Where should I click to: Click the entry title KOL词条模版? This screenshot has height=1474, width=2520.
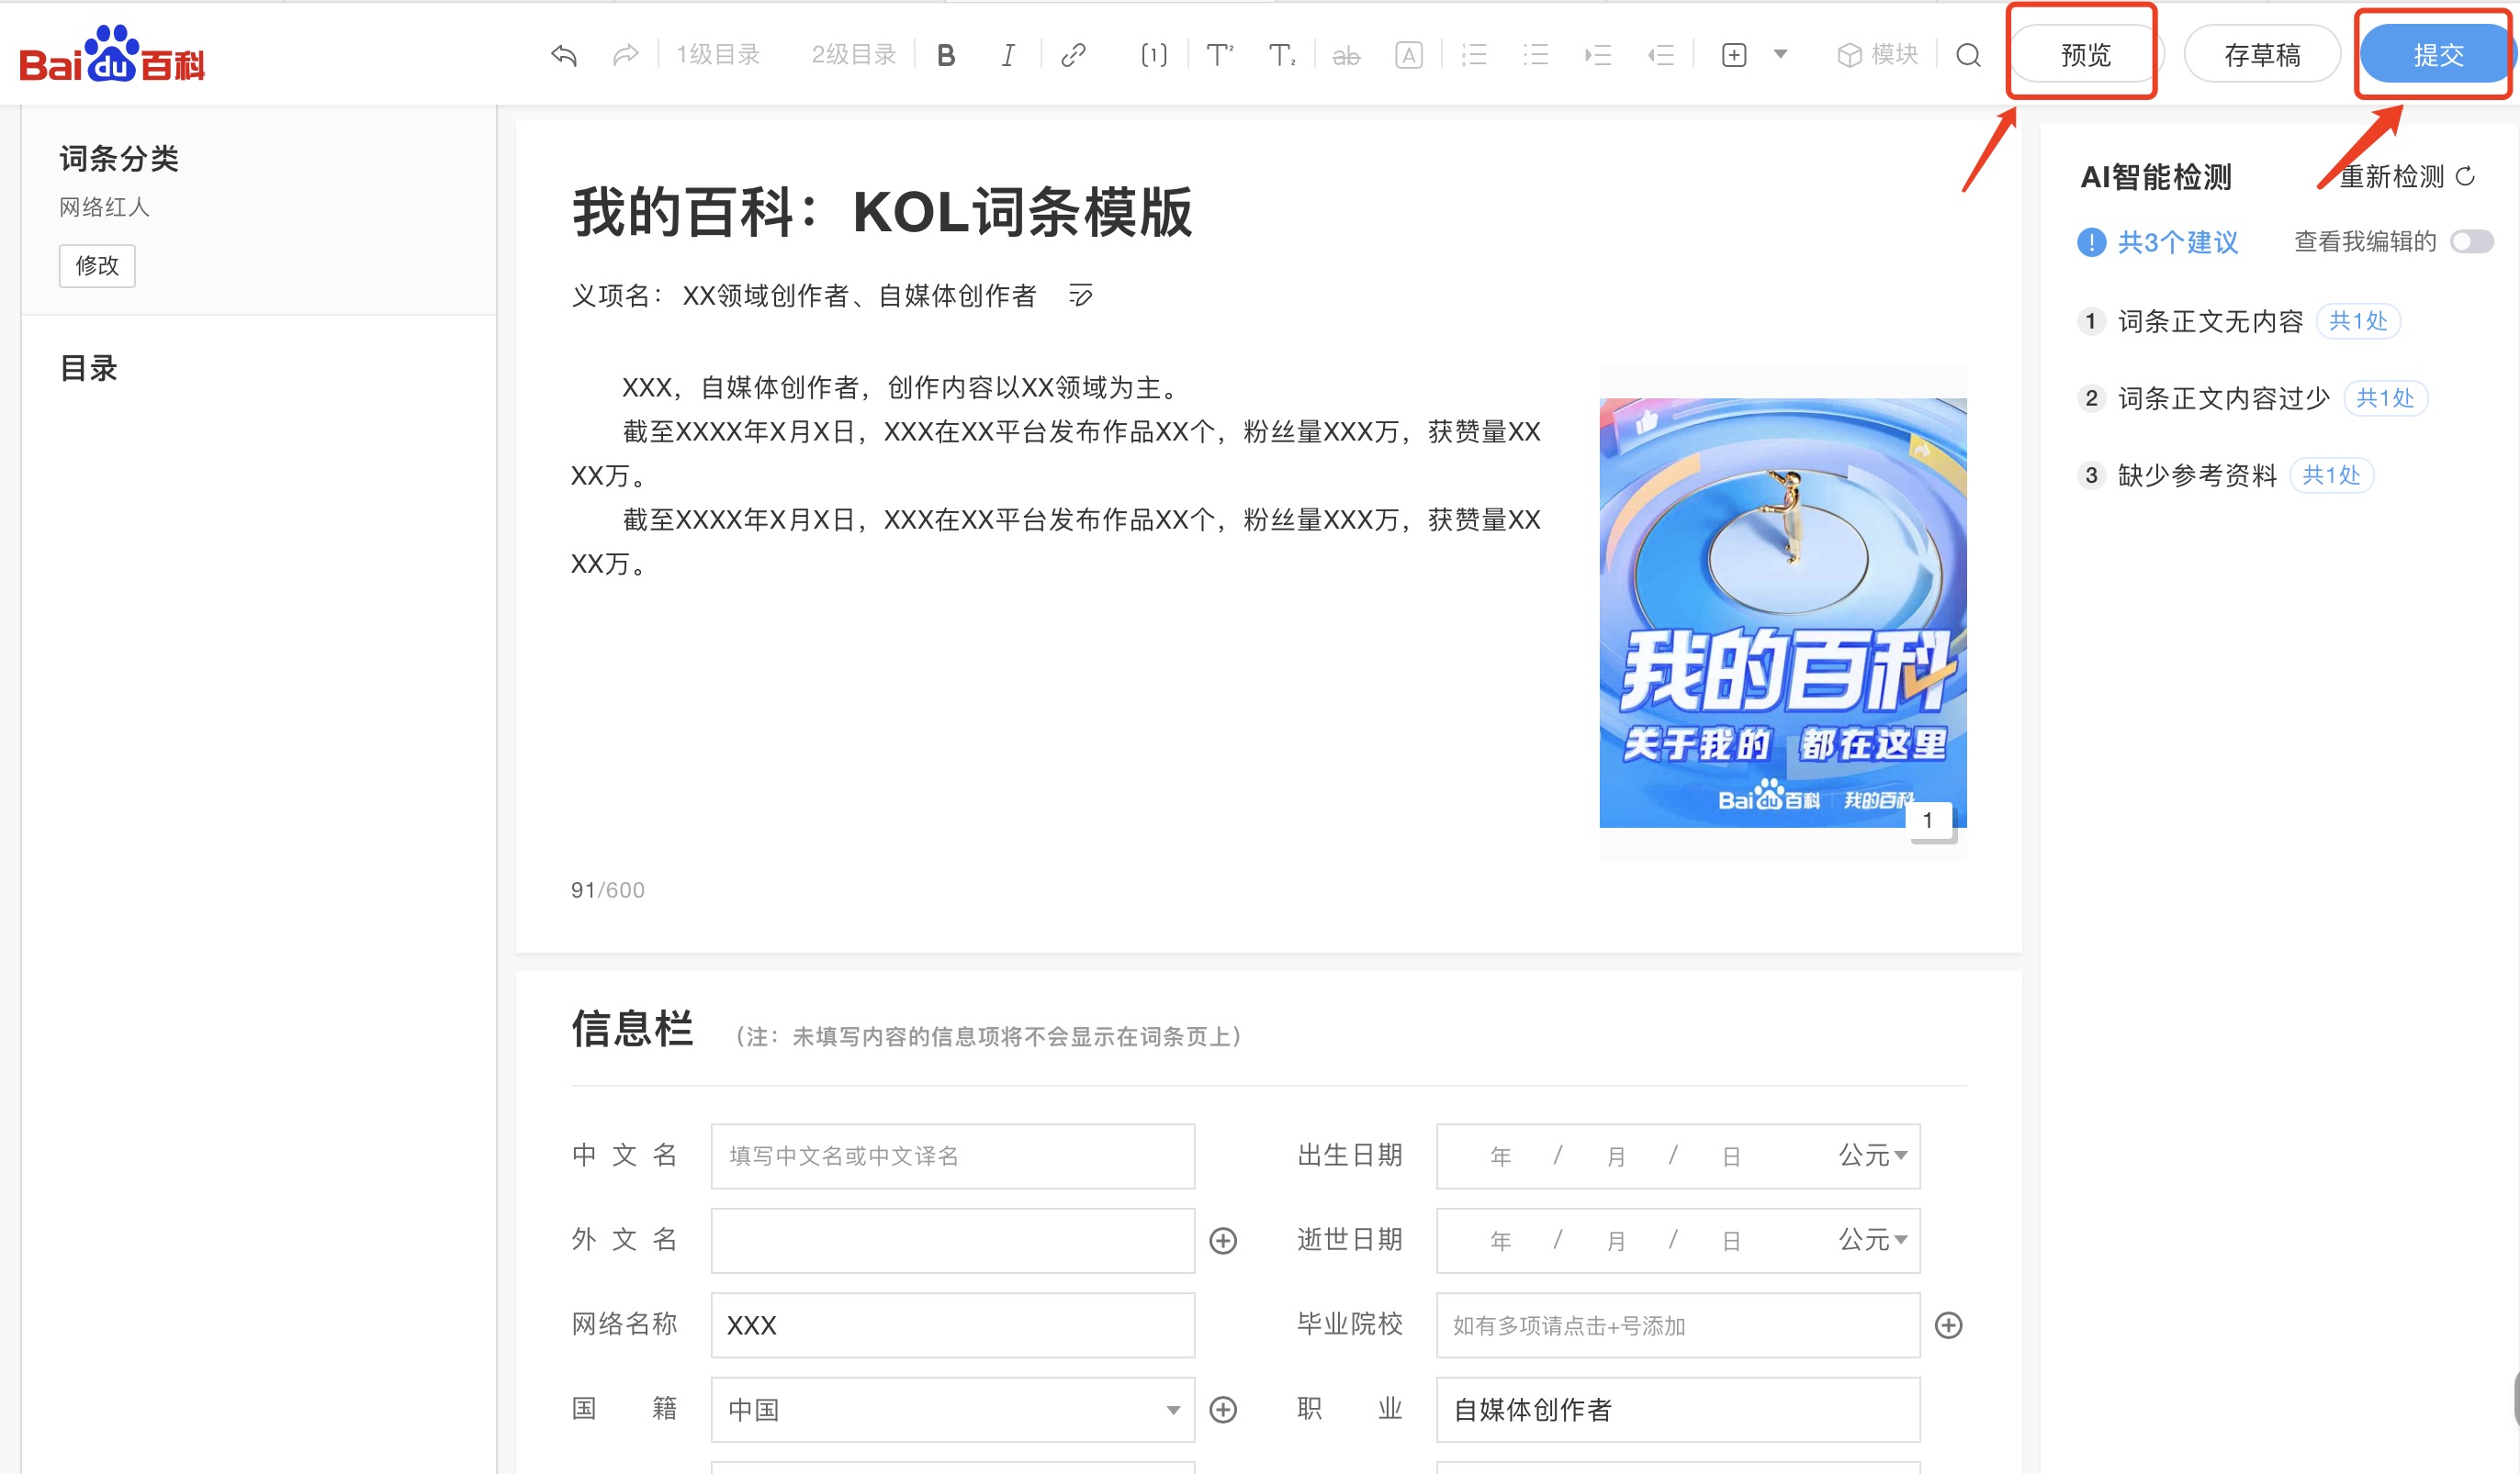(882, 212)
